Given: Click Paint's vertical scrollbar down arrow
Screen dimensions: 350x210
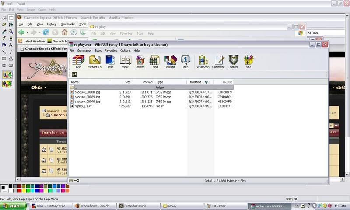Looking at the screenshot, I should point(347,175).
